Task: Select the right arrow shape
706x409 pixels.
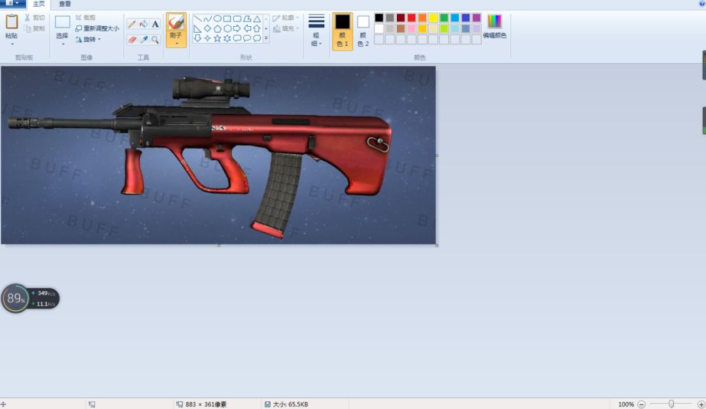Action: click(x=237, y=28)
